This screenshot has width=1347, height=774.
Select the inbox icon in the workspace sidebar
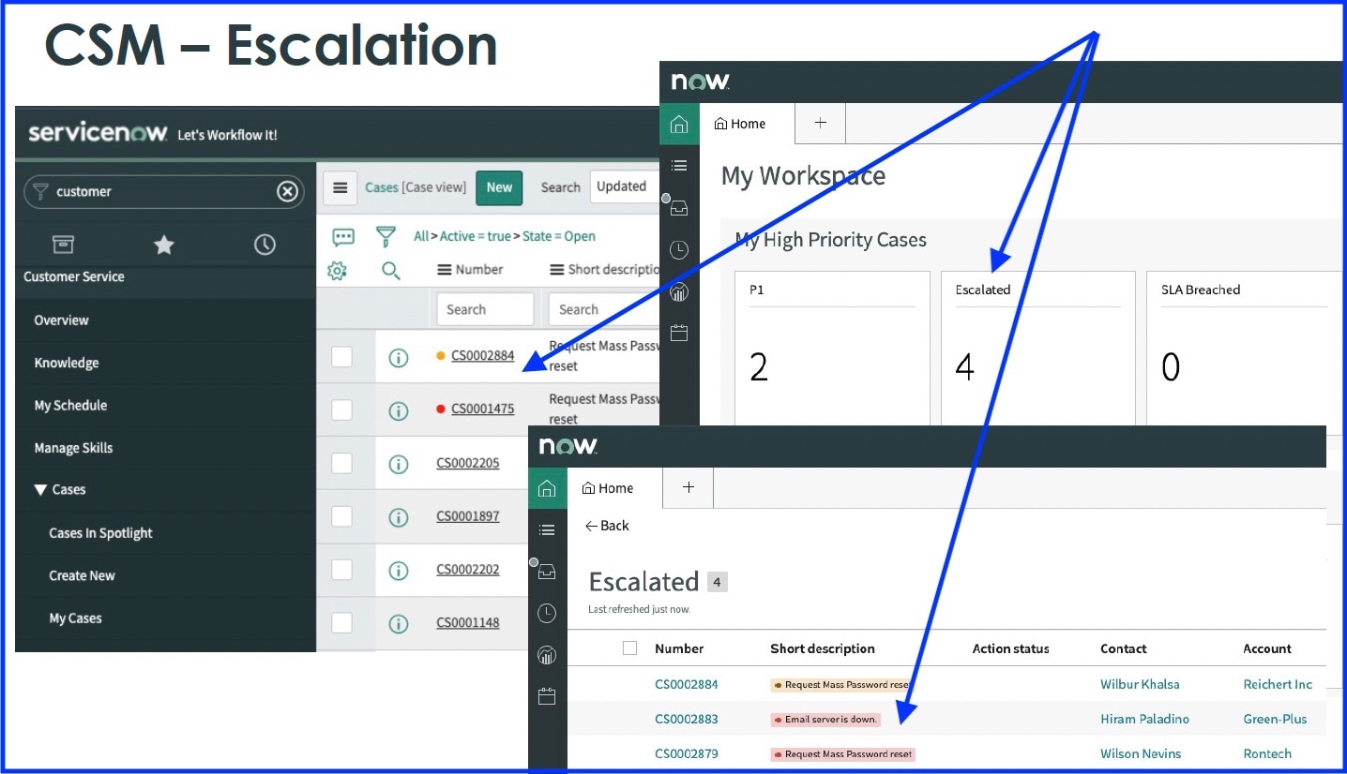[679, 207]
